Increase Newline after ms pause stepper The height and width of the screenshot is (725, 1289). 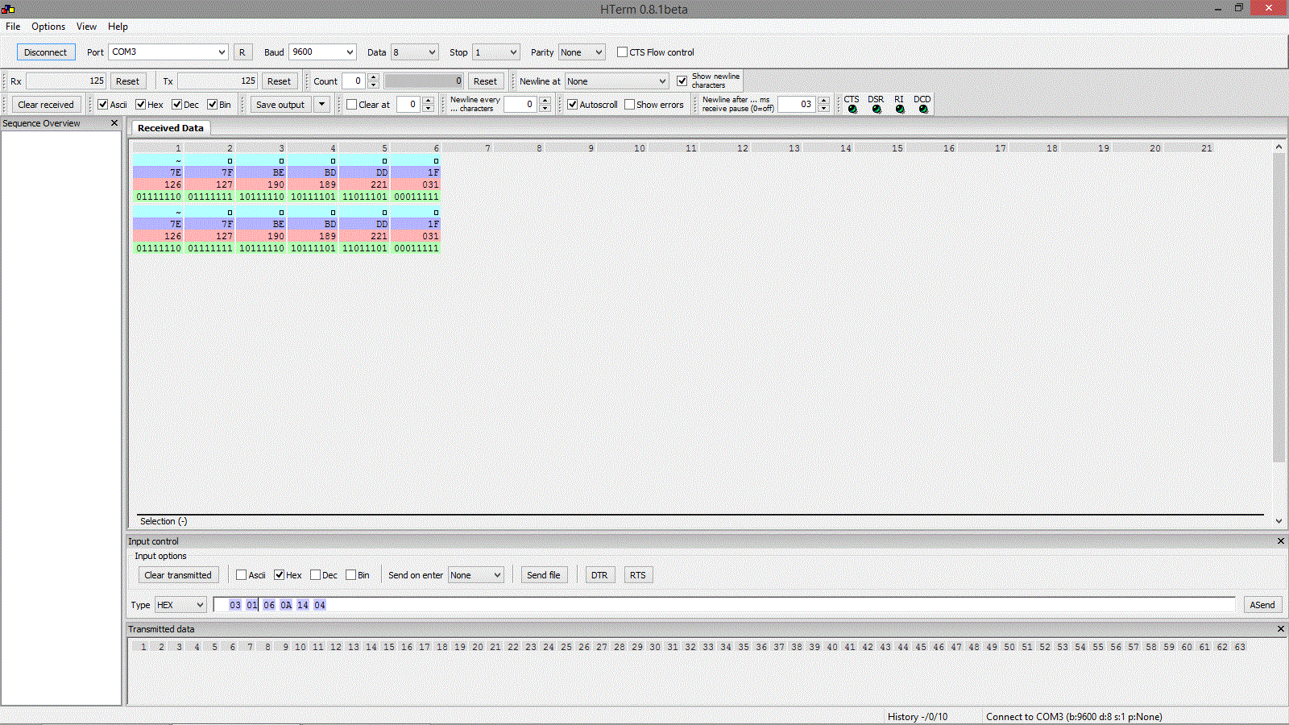823,101
